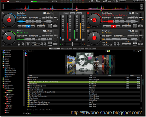Toggle the active red PFL button in the mixer
The width and height of the screenshot is (146, 117).
point(70,40)
